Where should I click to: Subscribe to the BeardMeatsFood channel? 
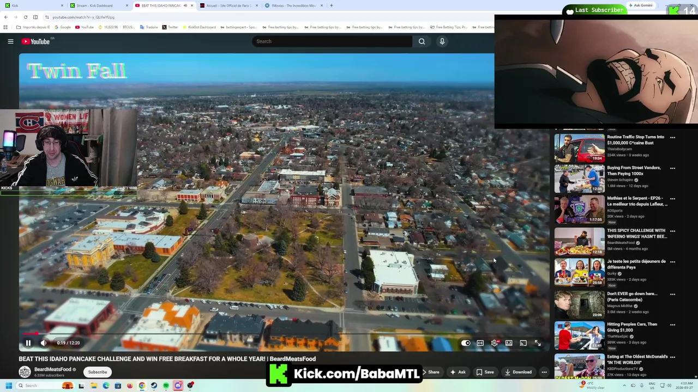pyautogui.click(x=98, y=372)
